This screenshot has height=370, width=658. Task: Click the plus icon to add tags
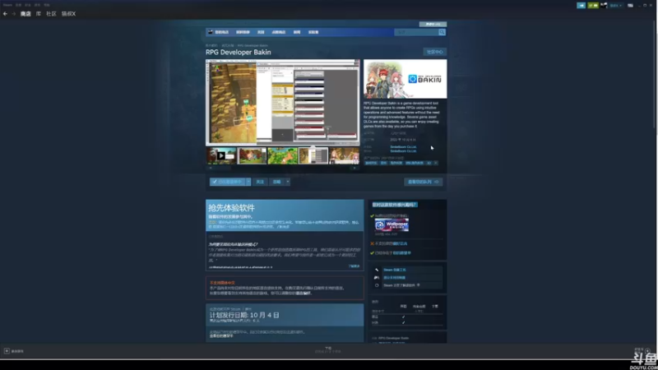pyautogui.click(x=436, y=163)
